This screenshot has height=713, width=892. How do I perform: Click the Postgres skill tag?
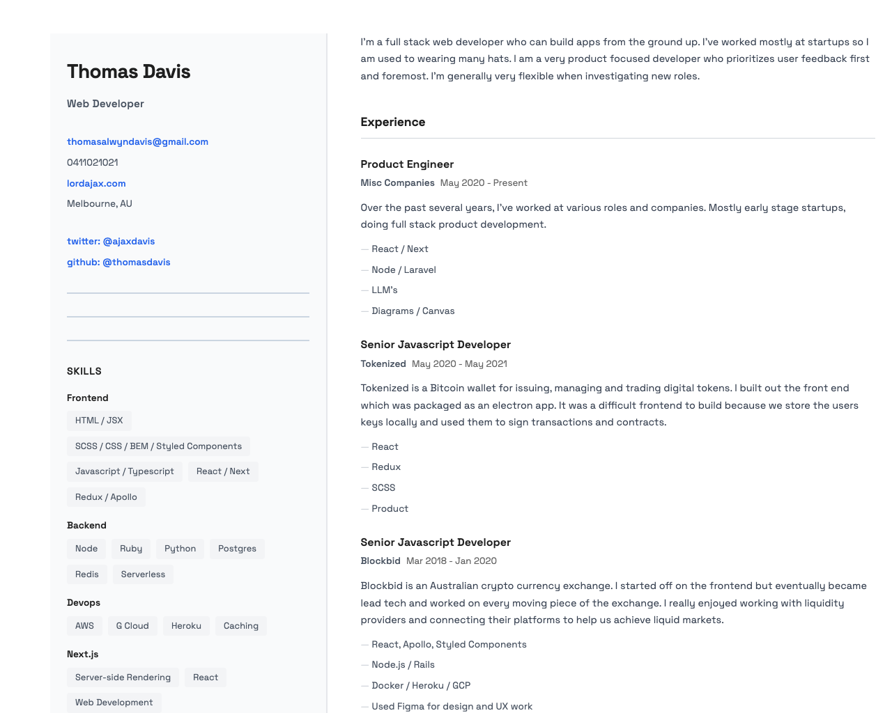237,549
